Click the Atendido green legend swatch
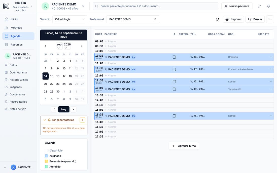The image size is (277, 173). click(x=46, y=167)
